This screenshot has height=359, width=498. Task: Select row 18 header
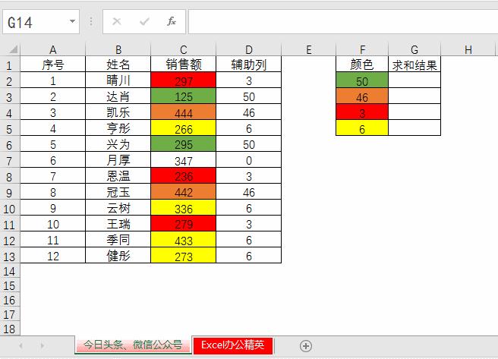(10, 329)
